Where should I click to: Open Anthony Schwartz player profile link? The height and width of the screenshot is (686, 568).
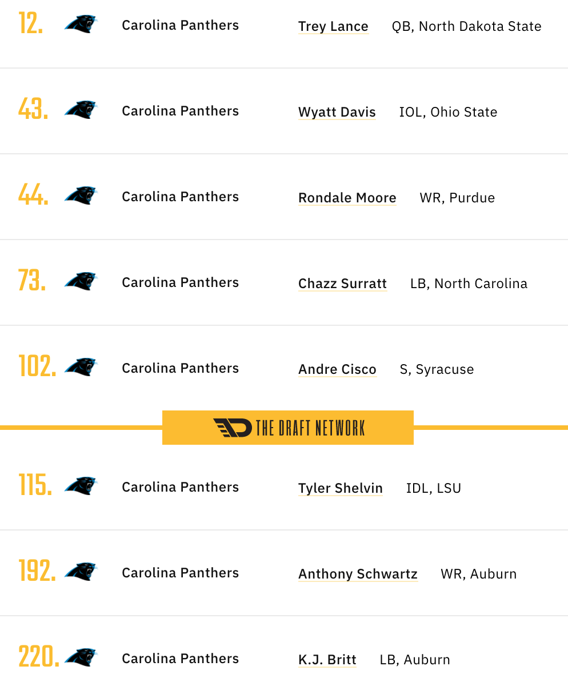coord(358,574)
